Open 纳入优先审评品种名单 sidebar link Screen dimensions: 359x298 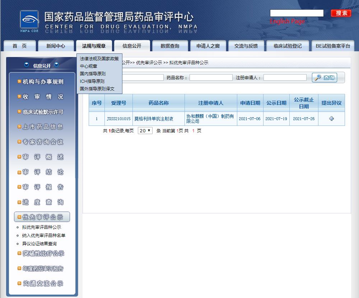(44, 235)
